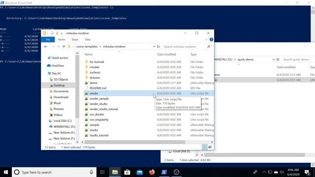Viewport: 315px width, 177px height.
Task: Open the View ribbon tab
Action: 88,39
